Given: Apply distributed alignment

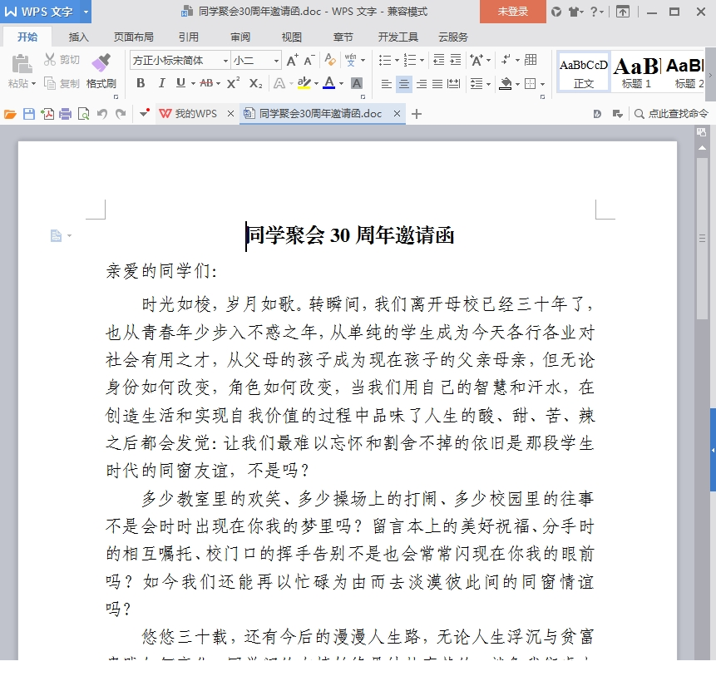Looking at the screenshot, I should pyautogui.click(x=453, y=84).
